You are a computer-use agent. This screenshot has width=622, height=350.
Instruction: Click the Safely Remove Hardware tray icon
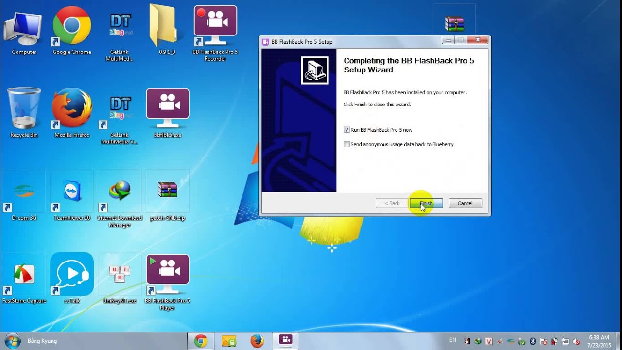(x=521, y=342)
